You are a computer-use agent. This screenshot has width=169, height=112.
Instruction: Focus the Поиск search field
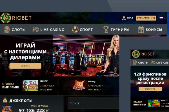click(x=94, y=103)
